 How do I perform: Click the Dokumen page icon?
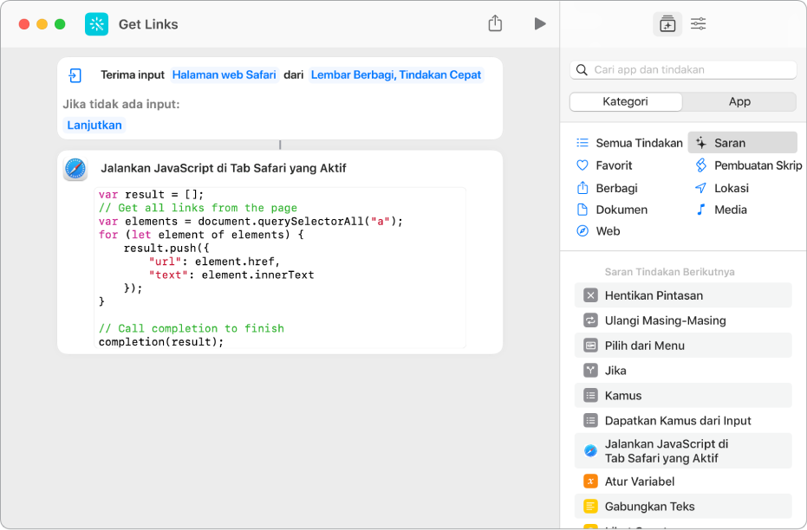[582, 210]
